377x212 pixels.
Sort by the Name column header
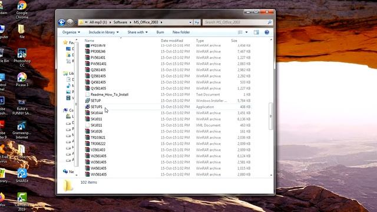[90, 41]
